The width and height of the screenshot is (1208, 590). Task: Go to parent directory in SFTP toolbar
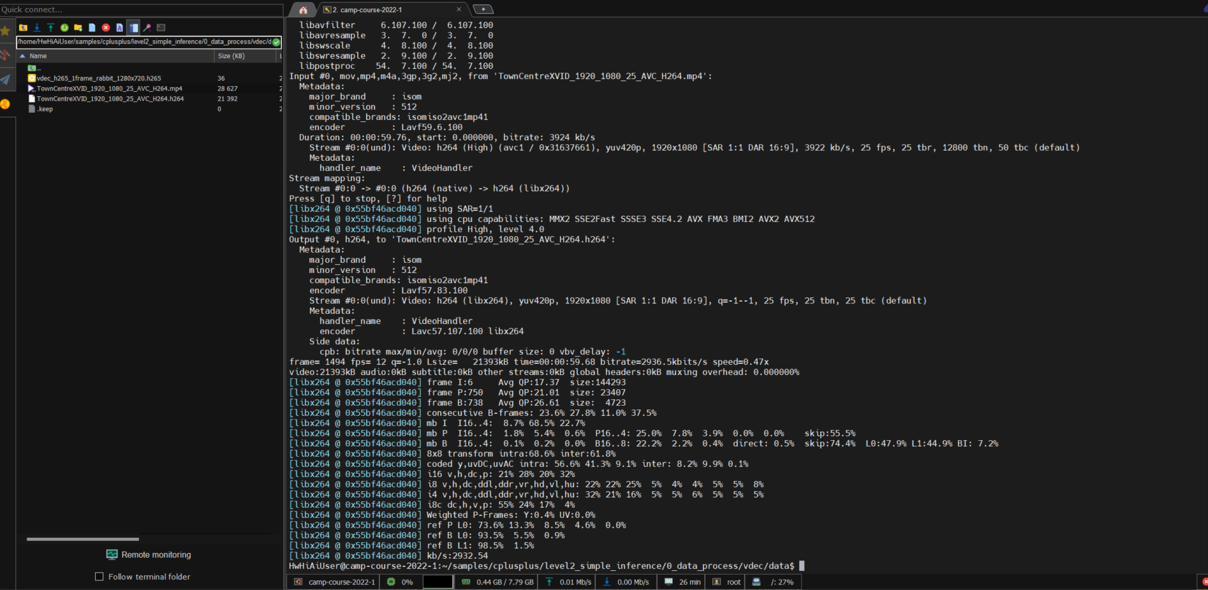(23, 27)
